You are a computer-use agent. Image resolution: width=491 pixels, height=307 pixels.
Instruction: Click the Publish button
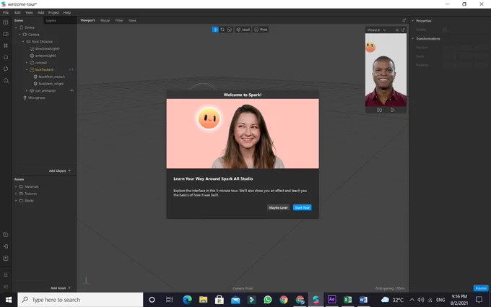click(481, 288)
